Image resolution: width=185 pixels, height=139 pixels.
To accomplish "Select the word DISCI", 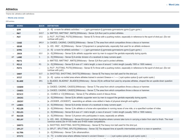I will (x=20, y=94).
